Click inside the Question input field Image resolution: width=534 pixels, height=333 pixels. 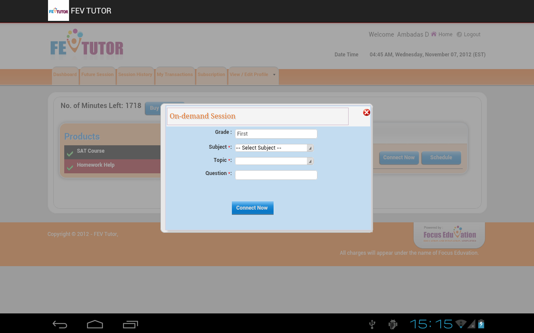[x=276, y=175]
